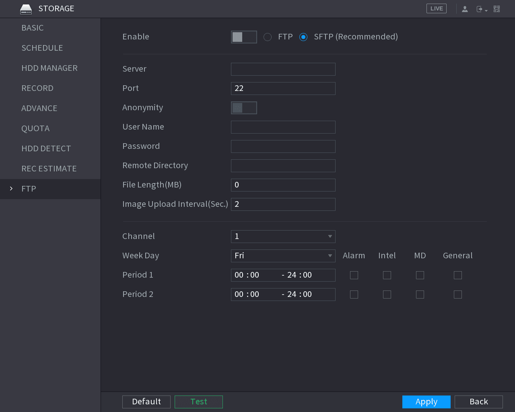Toggle the Anonymity switch
Viewport: 515px width, 412px height.
pyautogui.click(x=244, y=108)
